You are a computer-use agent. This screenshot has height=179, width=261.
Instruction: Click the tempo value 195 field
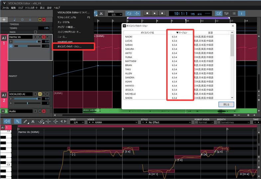coord(44,28)
